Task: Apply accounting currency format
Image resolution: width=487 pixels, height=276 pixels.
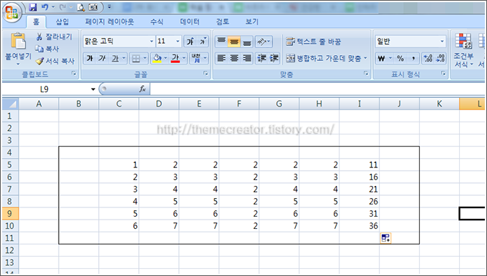Action: point(382,58)
